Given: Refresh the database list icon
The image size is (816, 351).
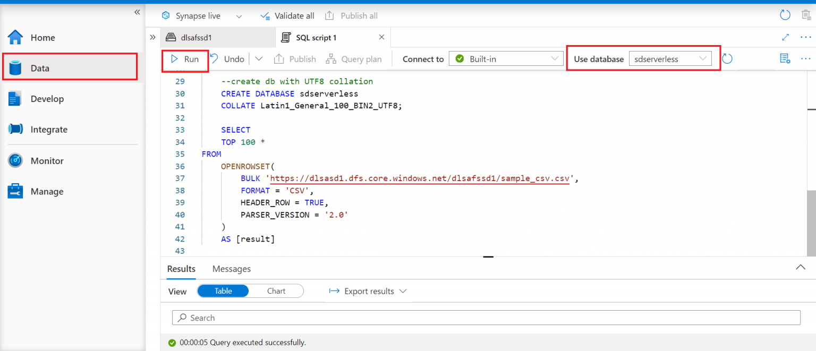Looking at the screenshot, I should point(727,59).
